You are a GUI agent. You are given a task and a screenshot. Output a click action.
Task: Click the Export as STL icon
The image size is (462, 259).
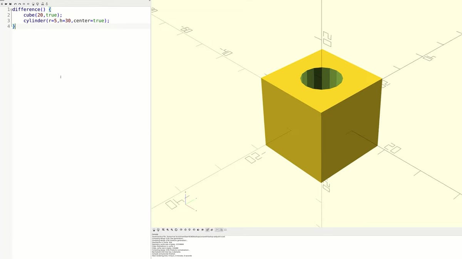42,4
